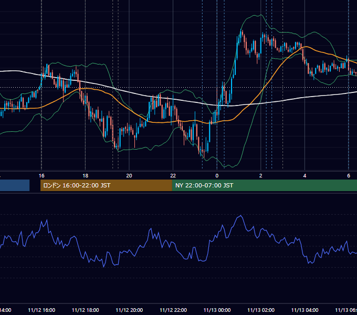Click the 11/12 22:00 date label
This screenshot has height=315, width=357.
(173, 310)
